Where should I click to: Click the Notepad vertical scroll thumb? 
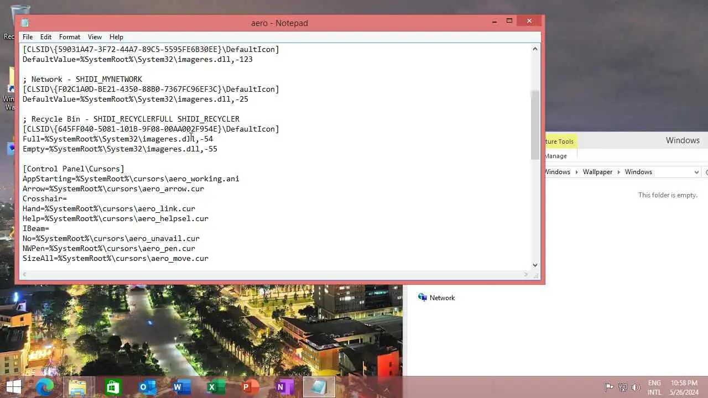click(535, 125)
